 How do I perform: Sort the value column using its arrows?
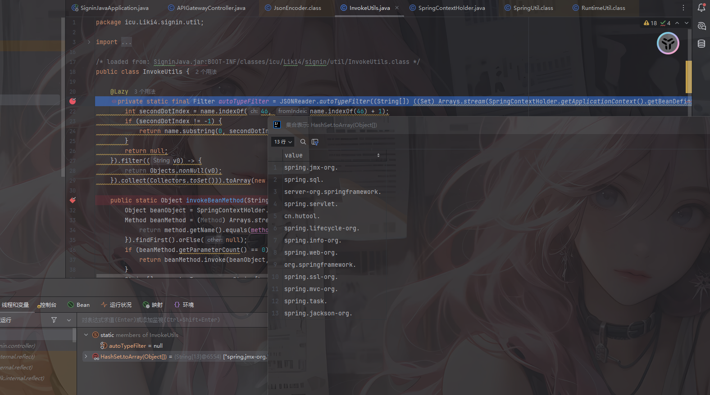(x=378, y=155)
